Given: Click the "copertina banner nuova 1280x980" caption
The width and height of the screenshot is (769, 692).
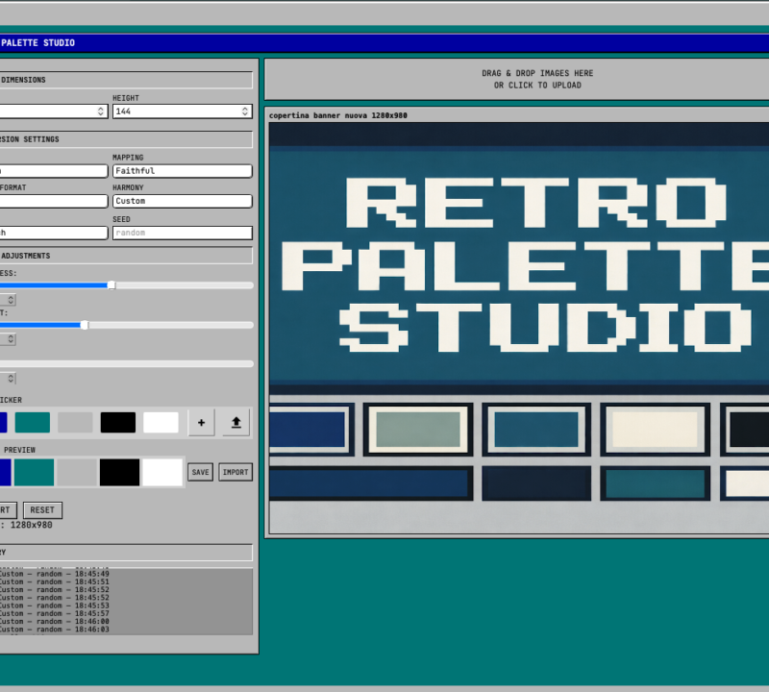Looking at the screenshot, I should tap(338, 115).
